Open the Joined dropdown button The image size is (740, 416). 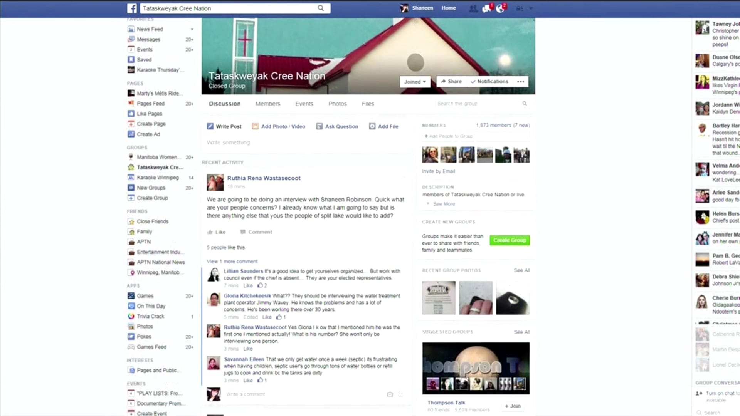415,82
